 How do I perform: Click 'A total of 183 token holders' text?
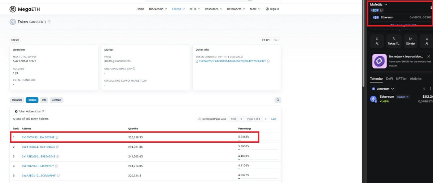click(x=31, y=119)
